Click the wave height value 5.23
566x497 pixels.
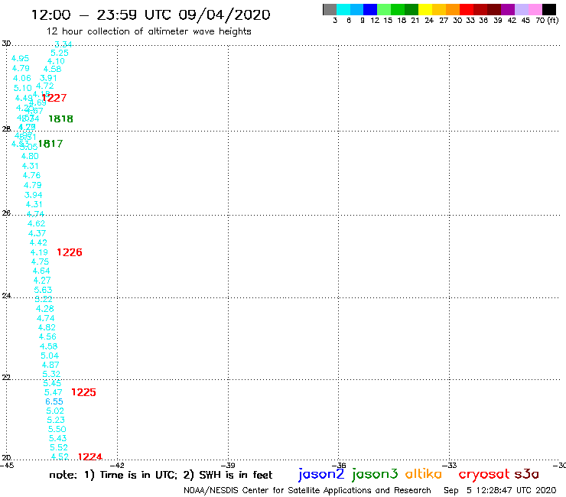click(56, 420)
